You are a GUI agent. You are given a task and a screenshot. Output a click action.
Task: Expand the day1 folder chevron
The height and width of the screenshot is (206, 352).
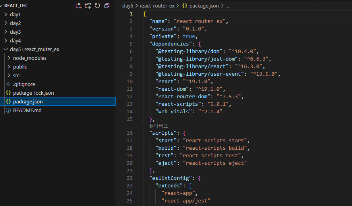point(6,14)
